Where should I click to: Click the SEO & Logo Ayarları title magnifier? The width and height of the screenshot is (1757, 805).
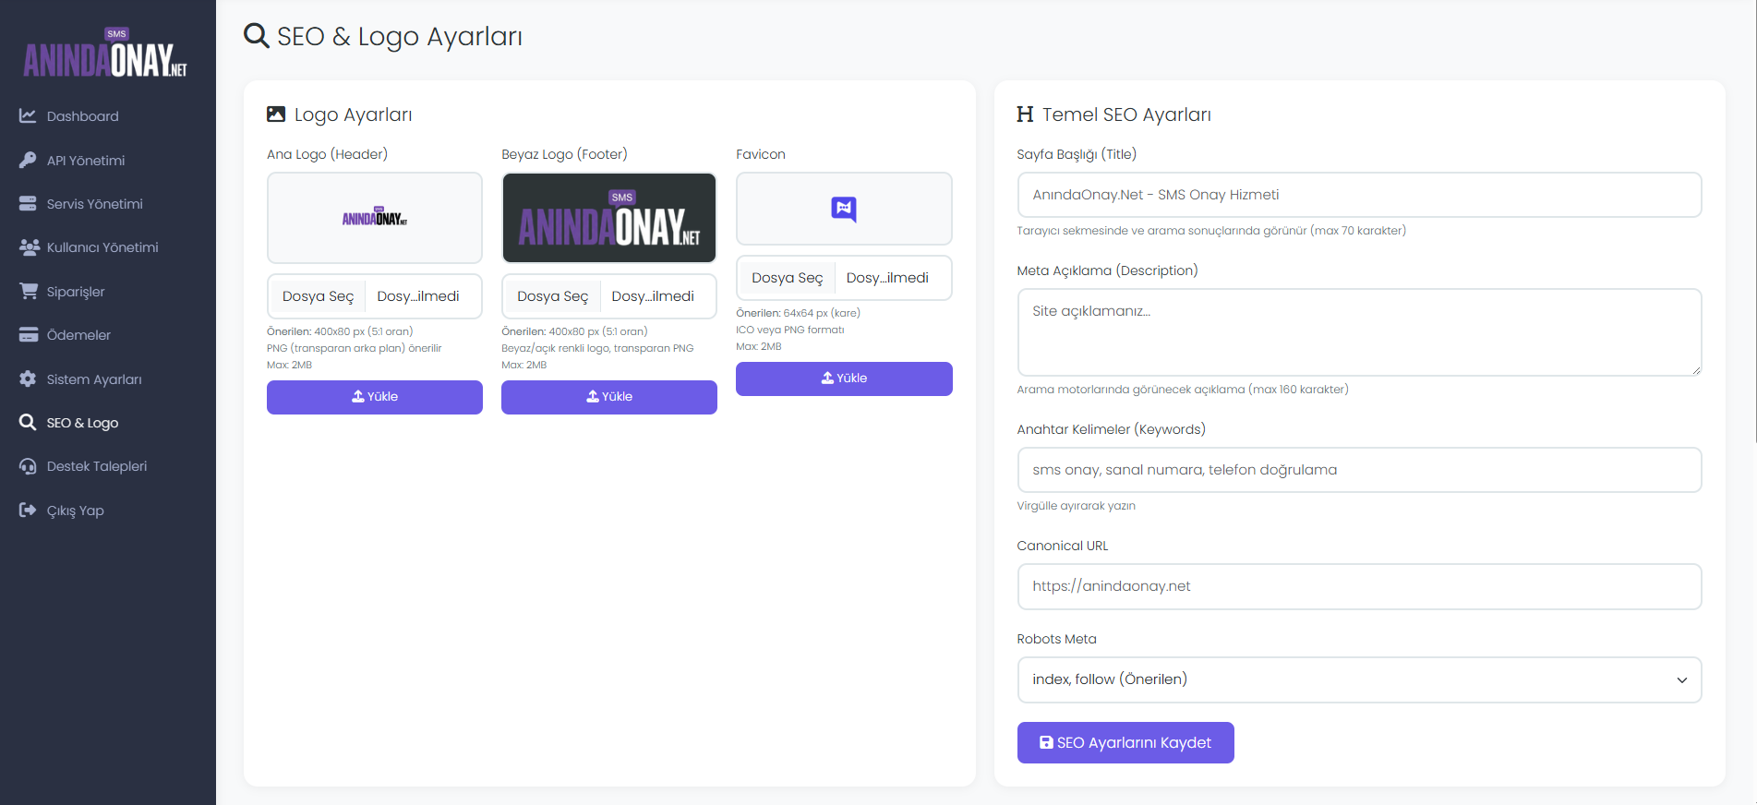click(257, 36)
